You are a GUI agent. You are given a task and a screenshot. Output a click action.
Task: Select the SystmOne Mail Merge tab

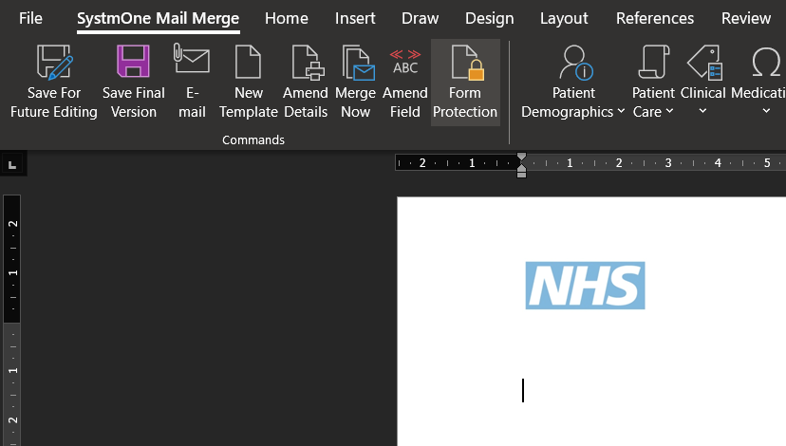pyautogui.click(x=158, y=19)
